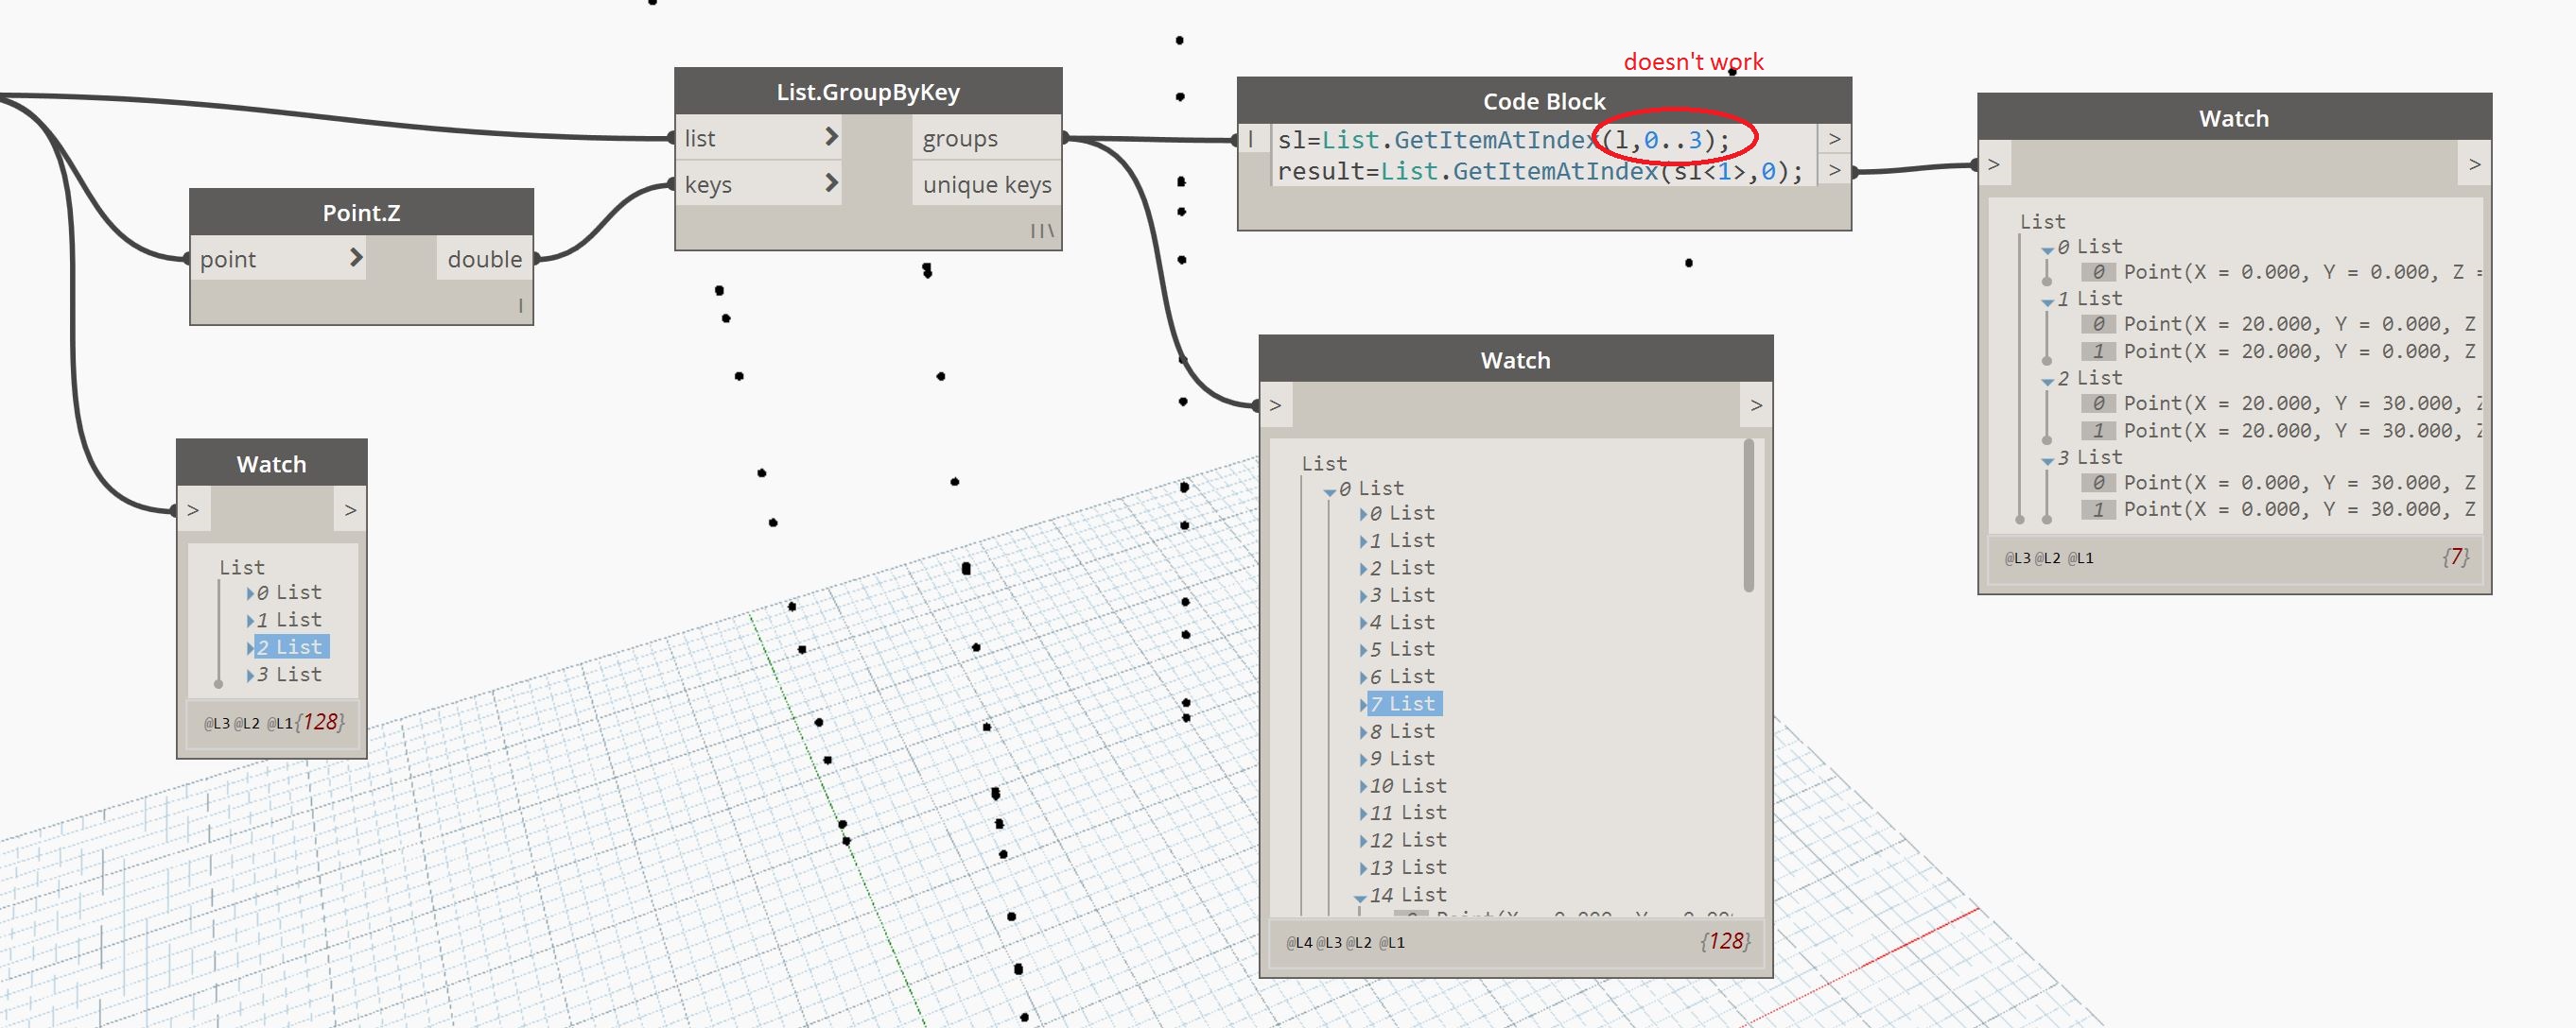
Task: Expand the highlighted 2 List in left Watch
Action: click(x=250, y=647)
